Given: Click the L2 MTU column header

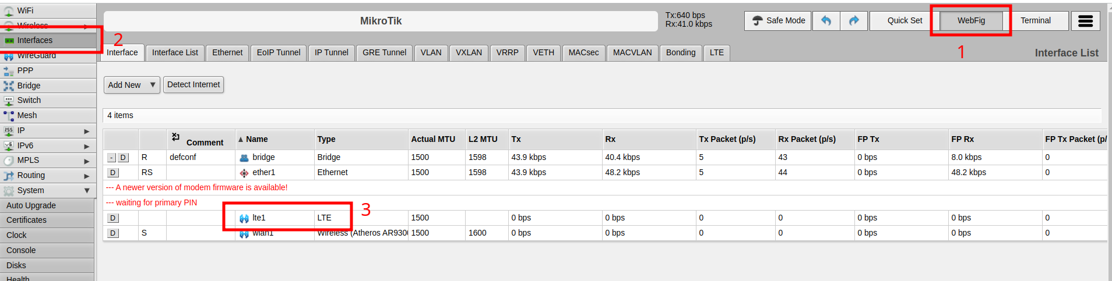Looking at the screenshot, I should (487, 139).
